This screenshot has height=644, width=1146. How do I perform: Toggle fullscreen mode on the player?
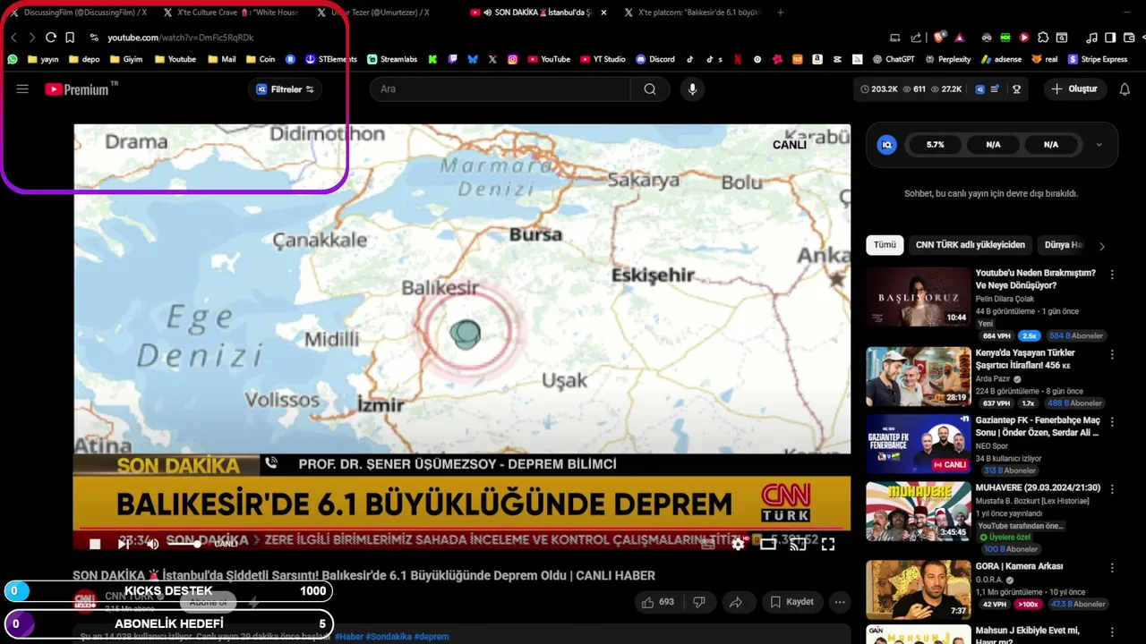click(828, 543)
